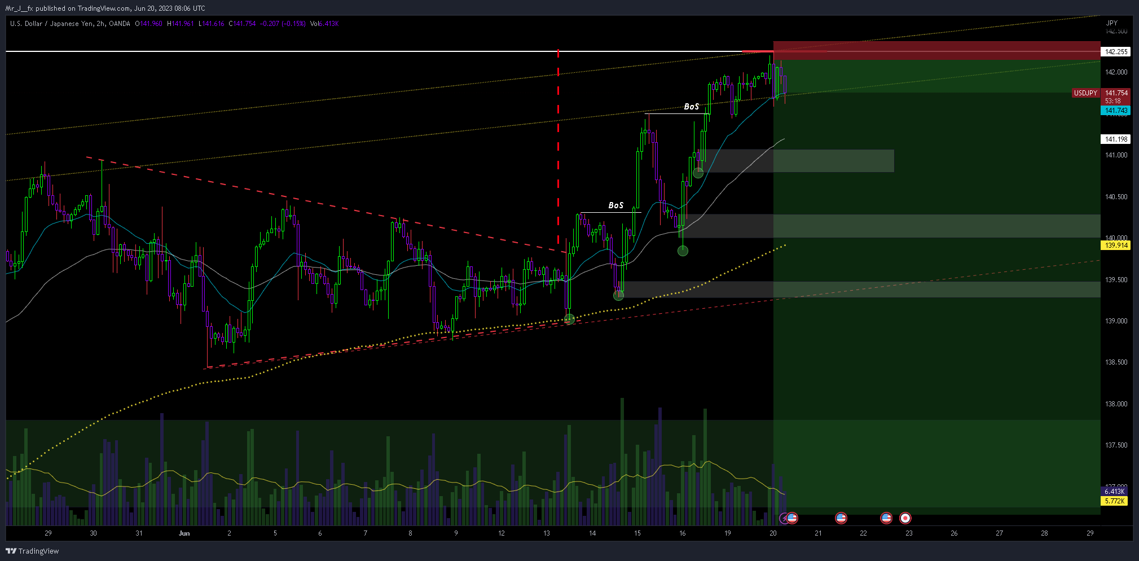Screen dimensions: 1139x561
Task: Open the US flag event beside lightning icon
Action: tap(792, 518)
